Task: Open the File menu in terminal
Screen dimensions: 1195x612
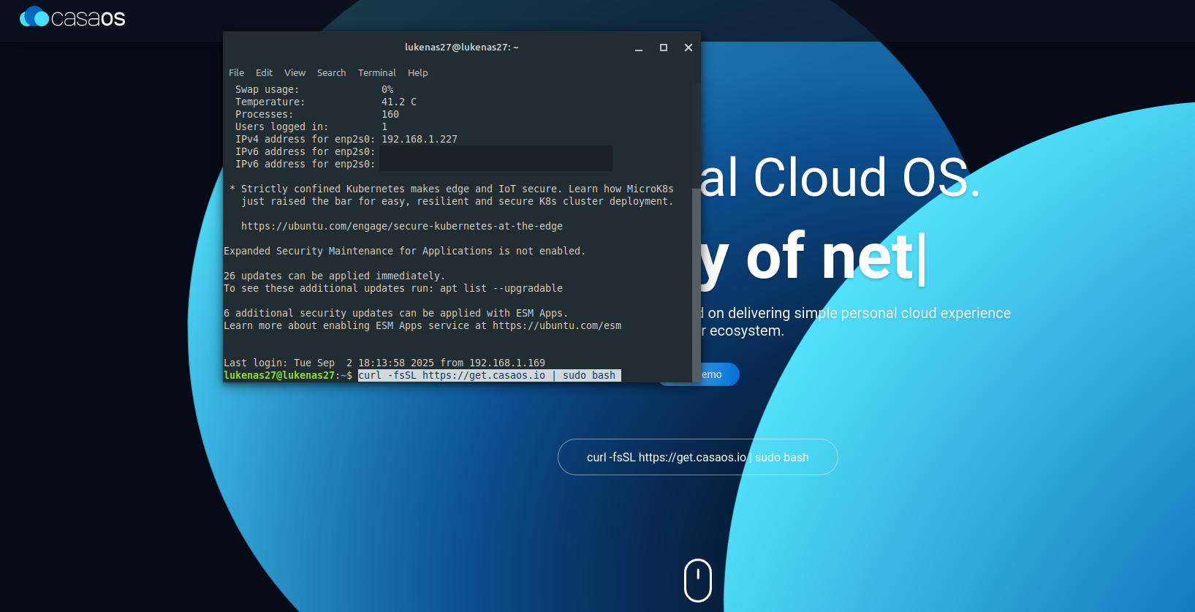Action: 236,73
